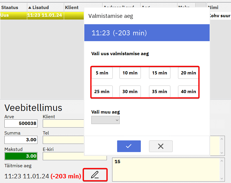
Task: Choose the 15 min option
Action: pyautogui.click(x=160, y=73)
